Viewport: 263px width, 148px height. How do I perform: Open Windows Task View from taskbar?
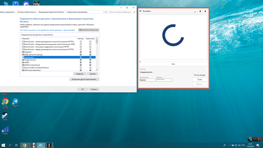point(16,145)
